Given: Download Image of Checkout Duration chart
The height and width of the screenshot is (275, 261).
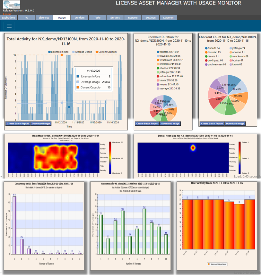Looking at the screenshot, I should point(170,123).
